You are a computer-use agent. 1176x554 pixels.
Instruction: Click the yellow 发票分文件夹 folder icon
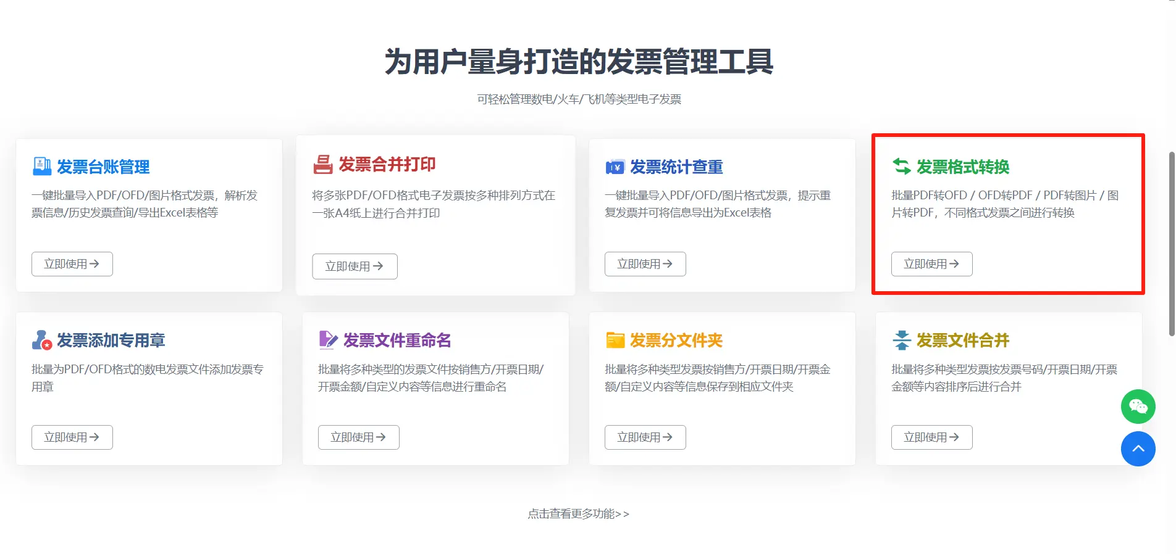(x=615, y=341)
